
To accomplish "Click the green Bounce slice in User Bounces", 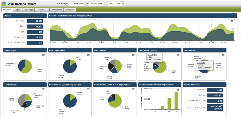I will (72, 97).
